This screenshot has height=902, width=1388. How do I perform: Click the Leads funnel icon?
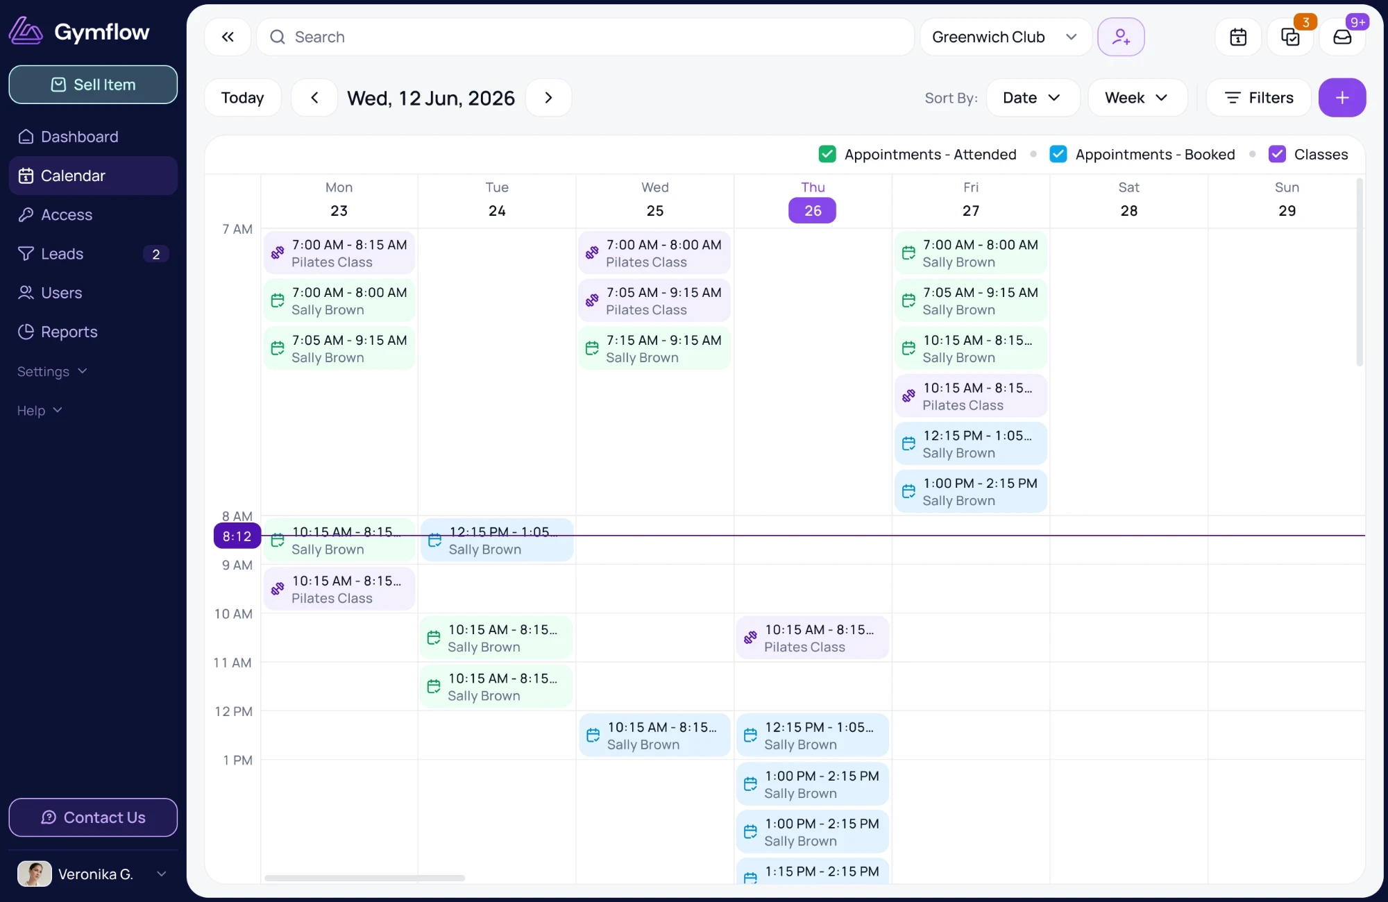click(x=26, y=254)
